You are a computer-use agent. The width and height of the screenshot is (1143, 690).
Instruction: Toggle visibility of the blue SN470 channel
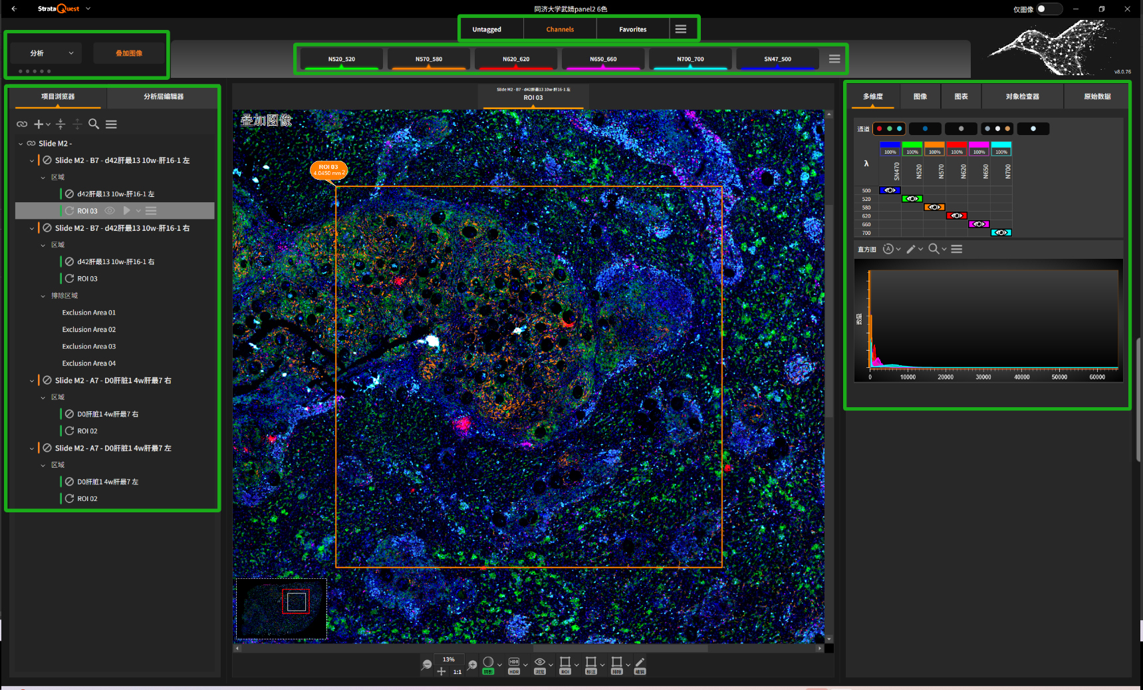pyautogui.click(x=890, y=190)
